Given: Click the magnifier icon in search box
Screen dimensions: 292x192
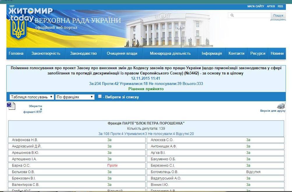Looking at the screenshot, I should 232,15.
